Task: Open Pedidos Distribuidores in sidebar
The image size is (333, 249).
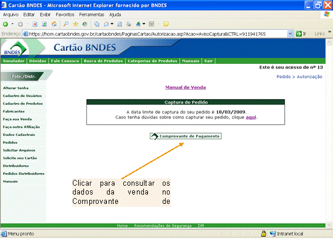Action: coord(23,173)
